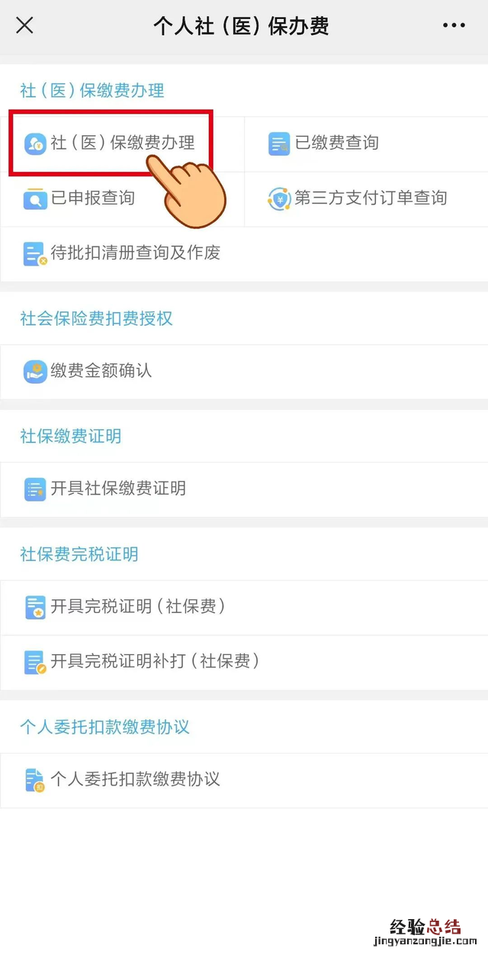Click the 第三方支付订单查询 shield icon
The width and height of the screenshot is (488, 955).
(x=279, y=198)
